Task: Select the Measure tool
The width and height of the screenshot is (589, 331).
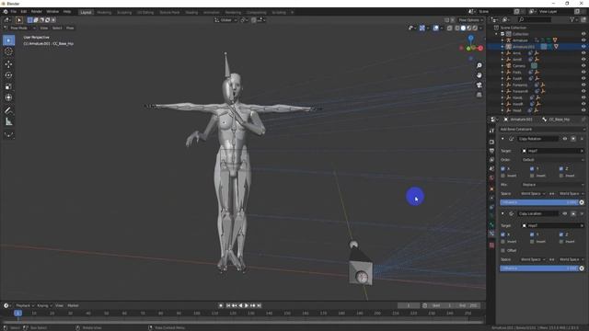Action: pos(8,121)
